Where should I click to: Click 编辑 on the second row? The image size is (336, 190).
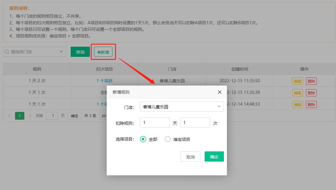(297, 93)
